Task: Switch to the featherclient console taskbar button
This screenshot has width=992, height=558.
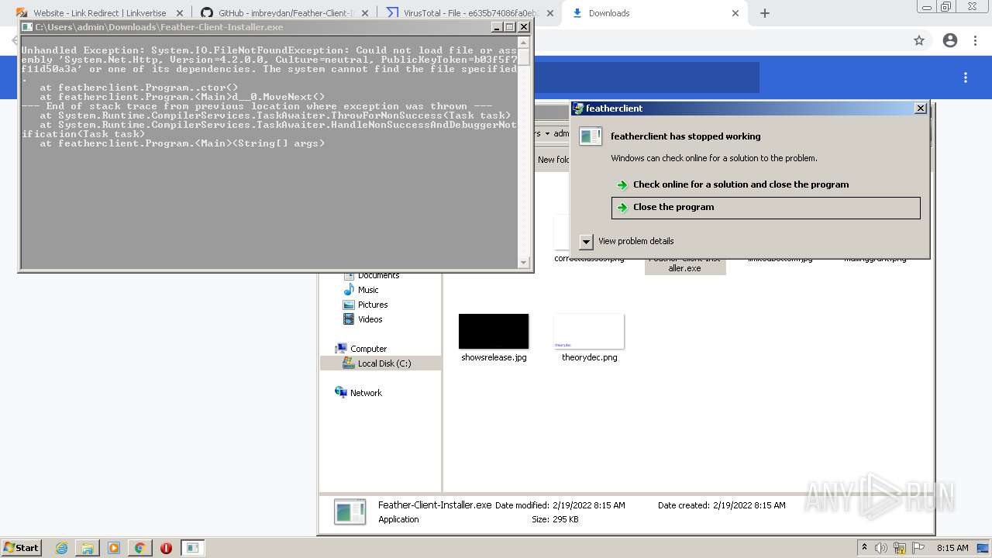Action: 193,548
